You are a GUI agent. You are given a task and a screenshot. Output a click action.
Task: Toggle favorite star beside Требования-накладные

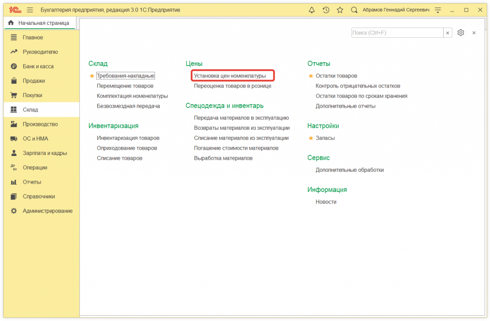click(x=92, y=76)
